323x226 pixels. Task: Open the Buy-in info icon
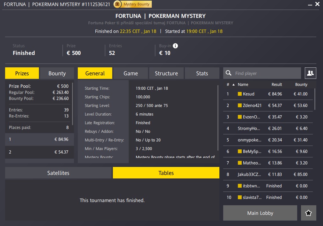[x=175, y=46]
